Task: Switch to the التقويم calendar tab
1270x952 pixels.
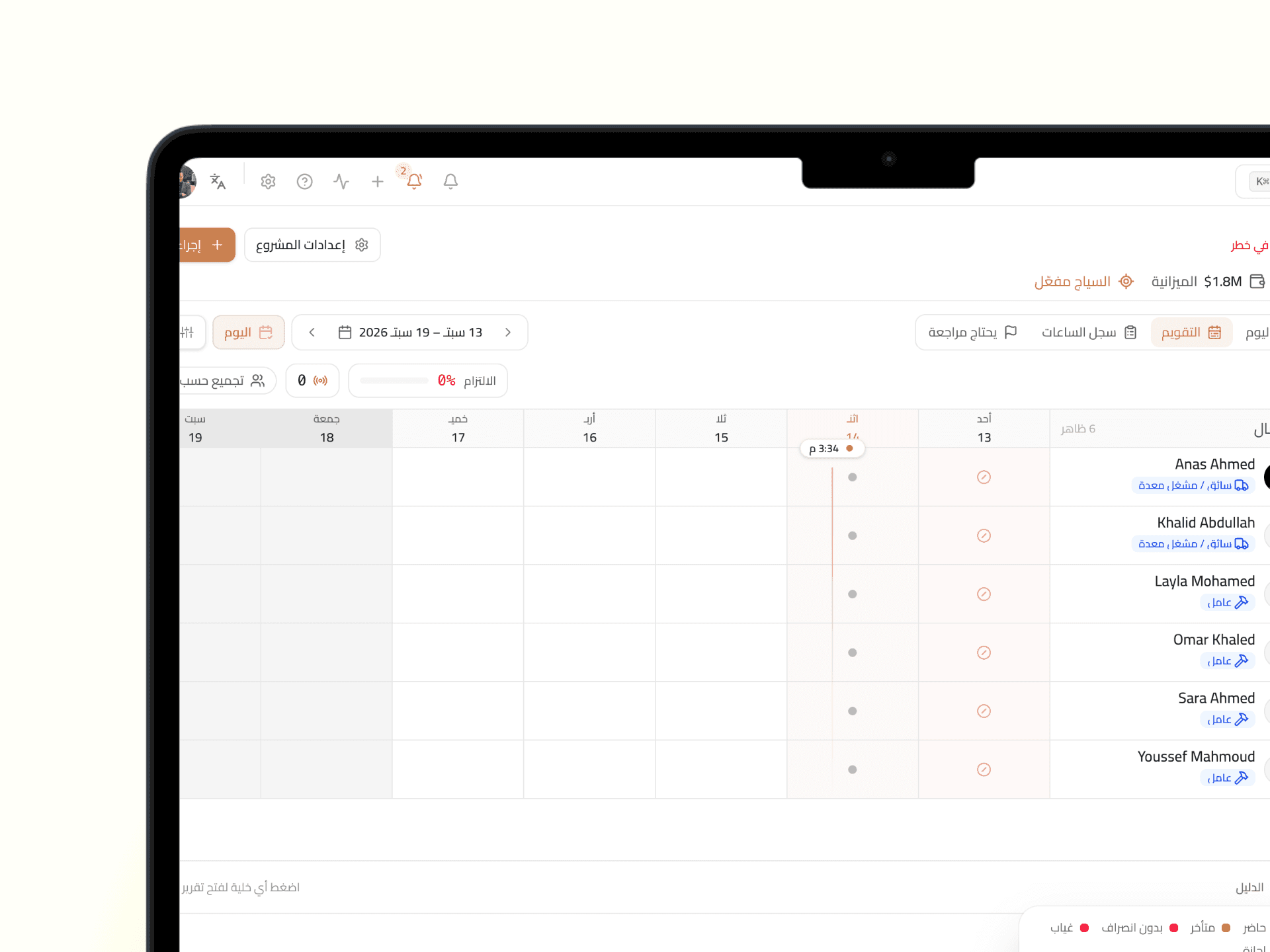Action: tap(1191, 332)
